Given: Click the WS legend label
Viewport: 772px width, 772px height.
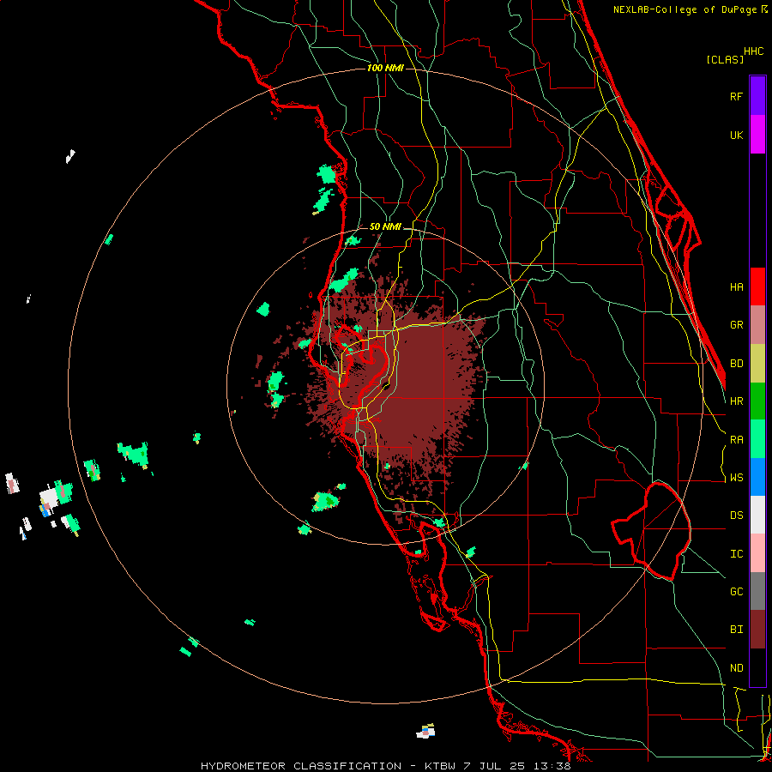Looking at the screenshot, I should click(736, 478).
